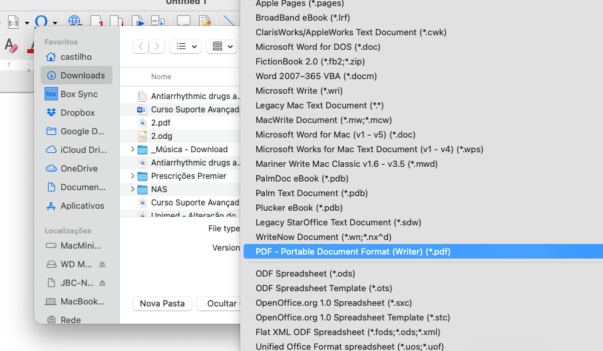Select the 2.odg file
Viewport: 603px width, 351px height.
[161, 136]
